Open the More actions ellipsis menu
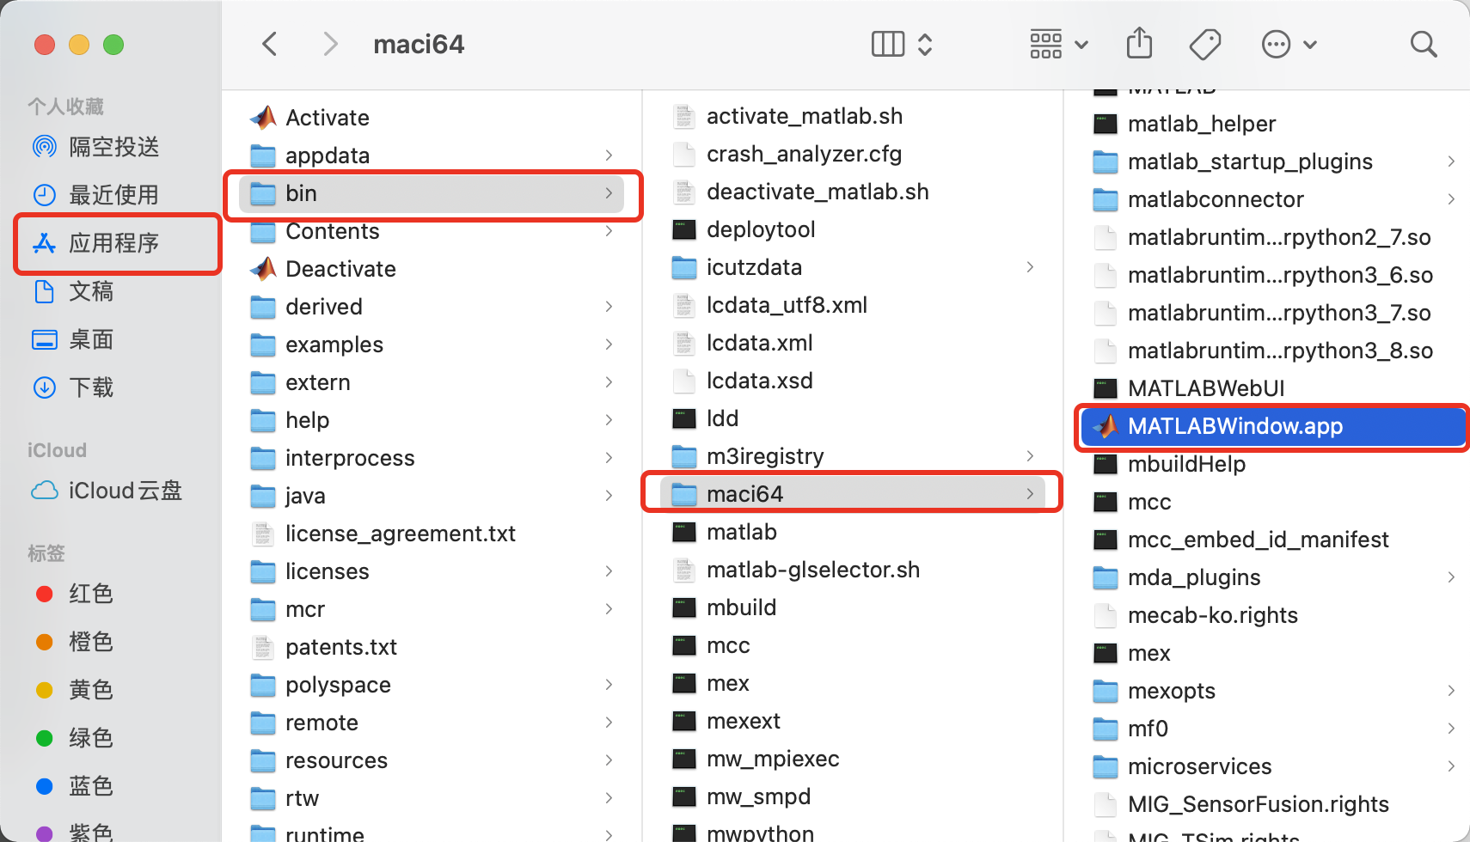This screenshot has width=1470, height=842. tap(1276, 44)
